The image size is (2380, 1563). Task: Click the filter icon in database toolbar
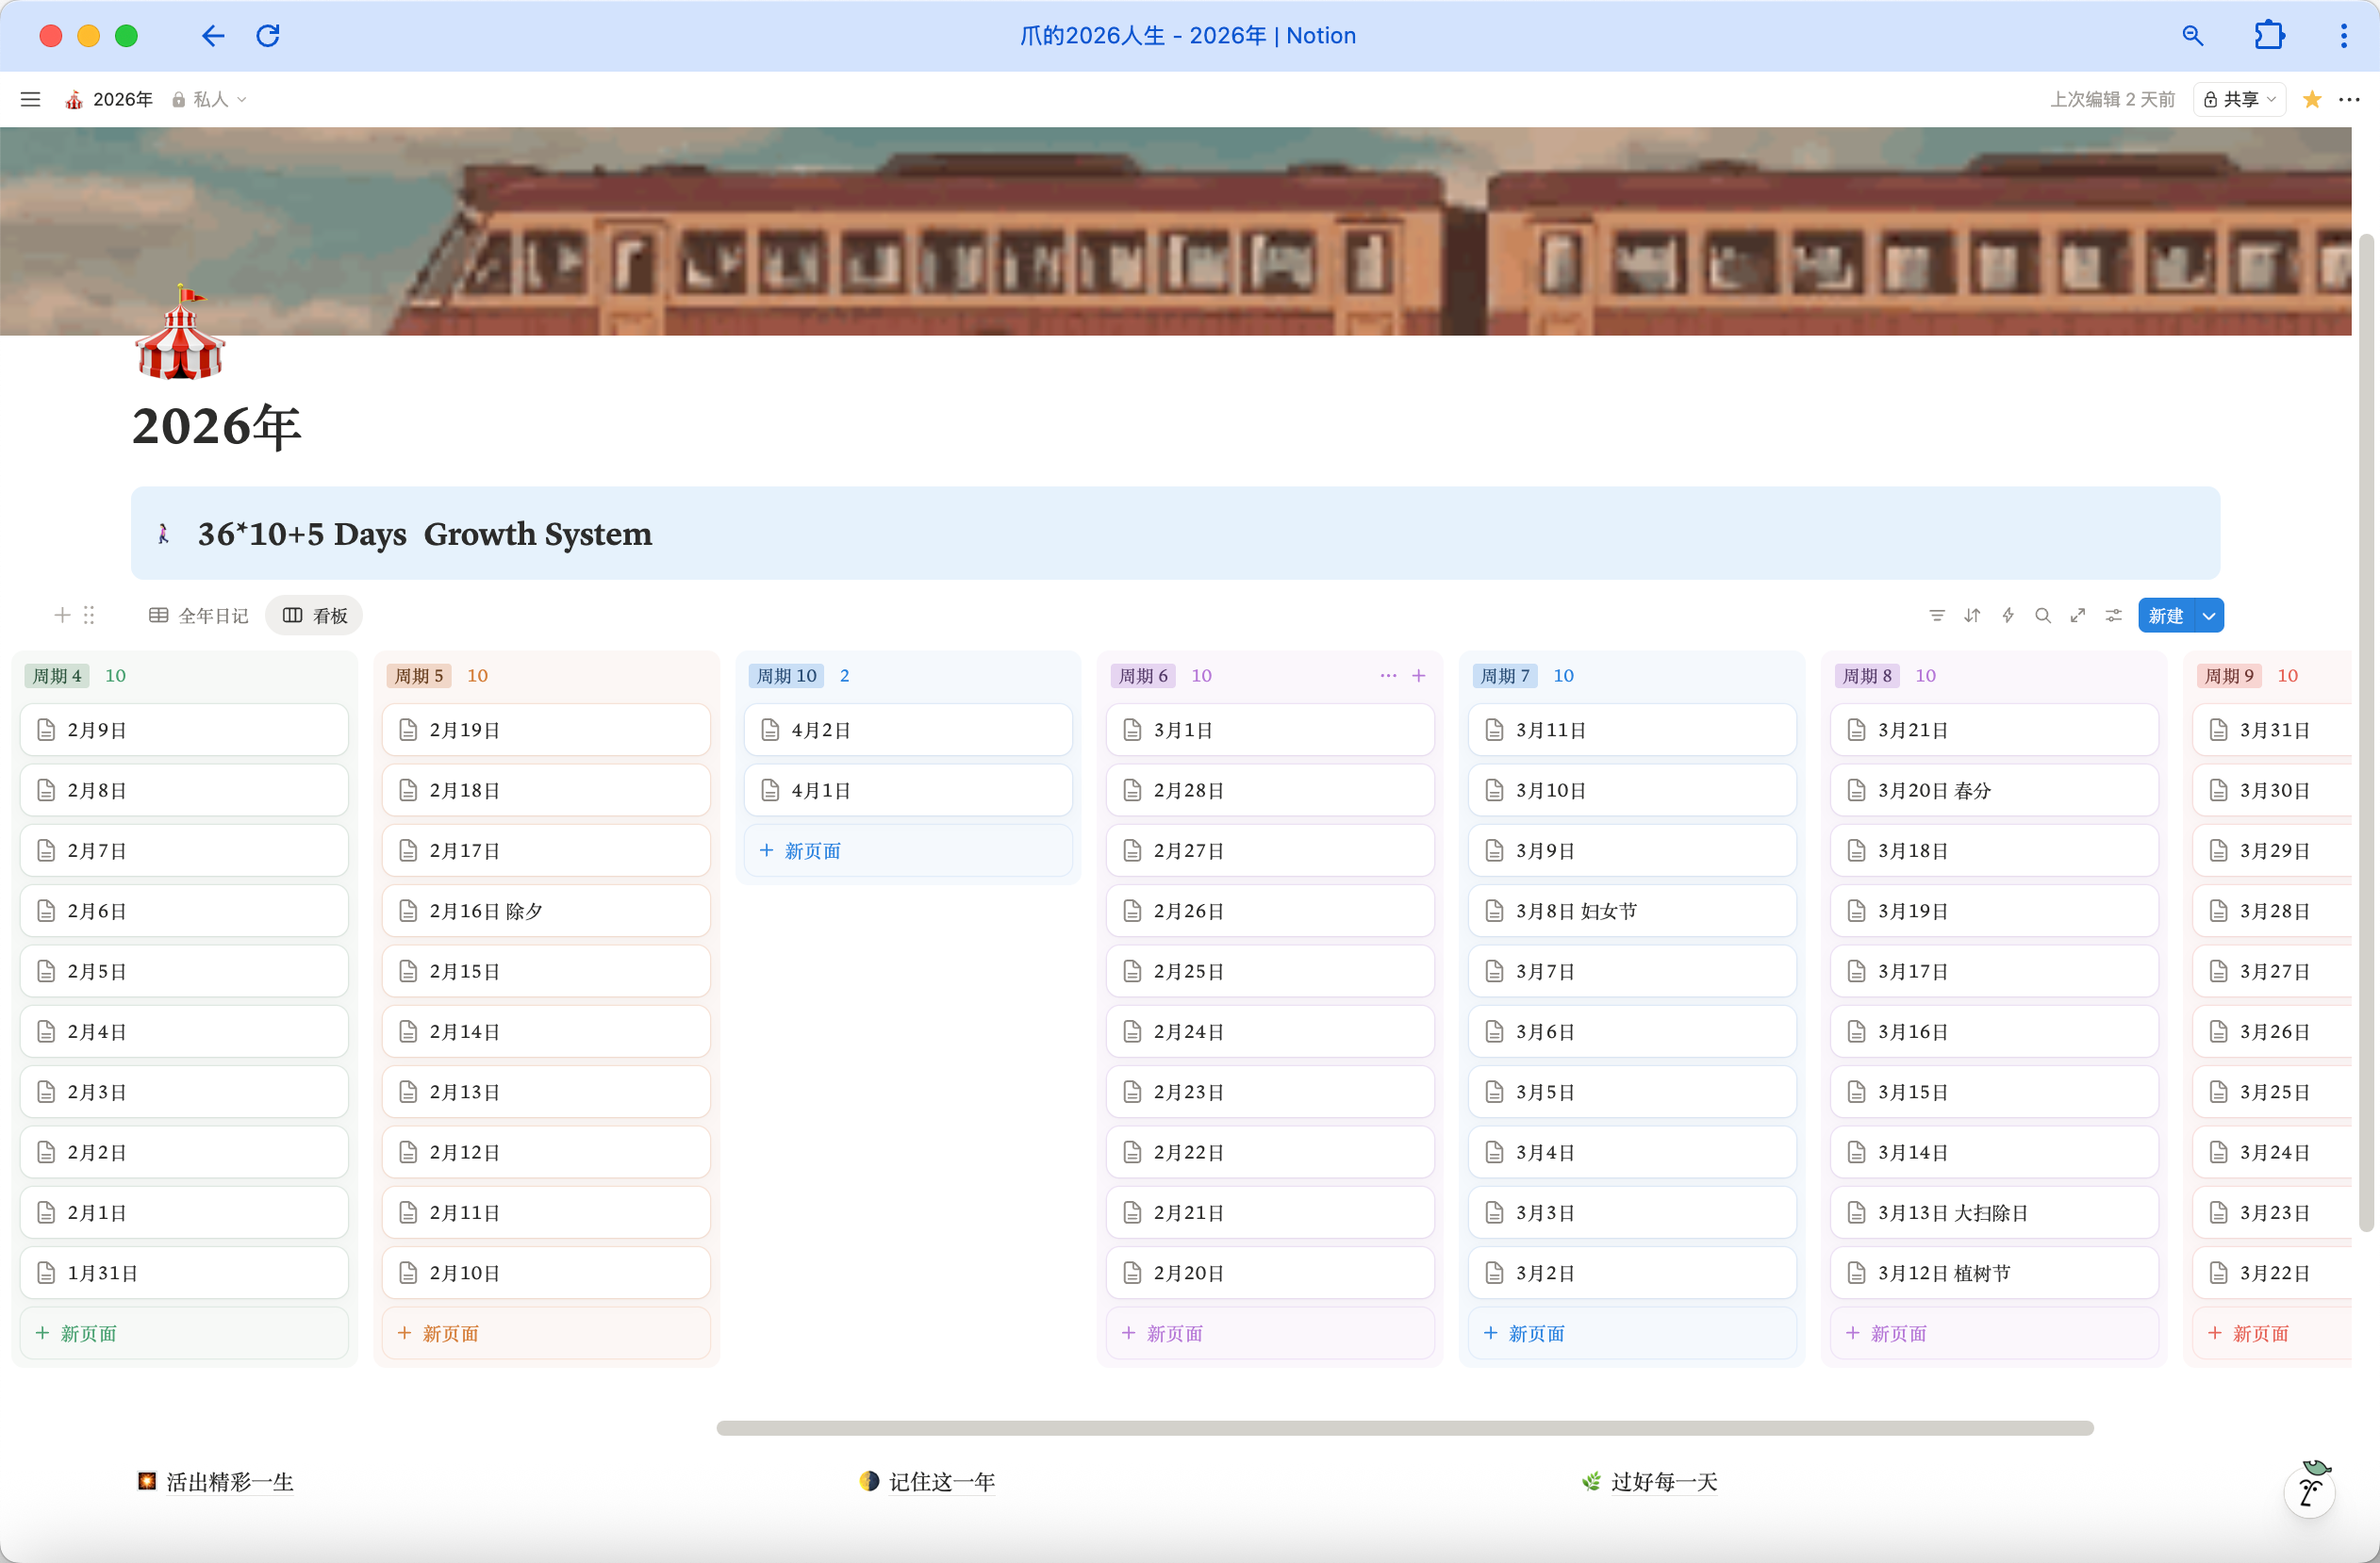pyautogui.click(x=1936, y=615)
